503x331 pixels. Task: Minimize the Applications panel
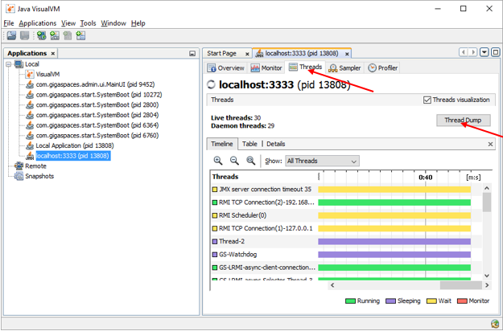point(192,53)
